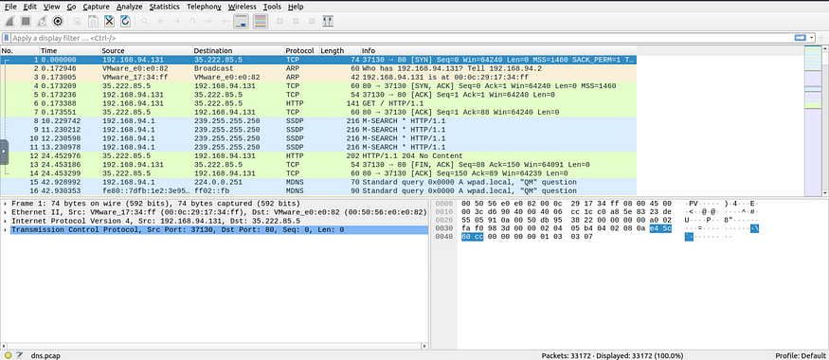Edit capture file properties in status bar
The height and width of the screenshot is (360, 829).
pos(20,356)
